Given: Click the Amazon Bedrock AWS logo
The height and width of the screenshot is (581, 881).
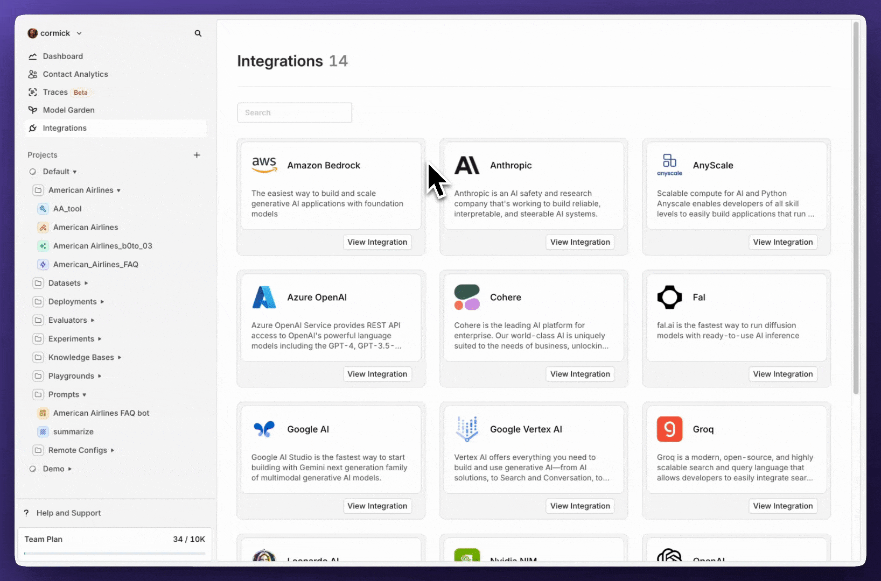Looking at the screenshot, I should tap(264, 165).
